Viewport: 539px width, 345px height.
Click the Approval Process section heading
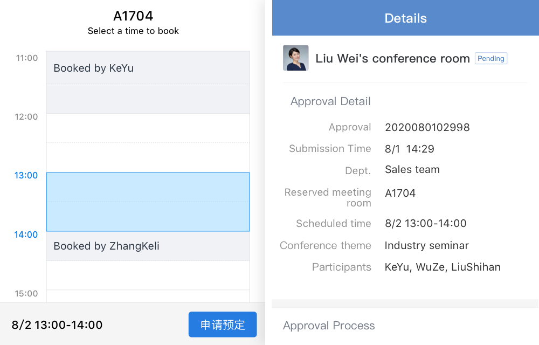tap(329, 326)
